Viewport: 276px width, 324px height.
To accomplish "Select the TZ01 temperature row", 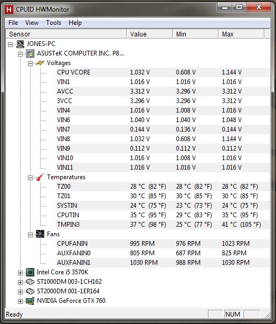I will coord(163,196).
